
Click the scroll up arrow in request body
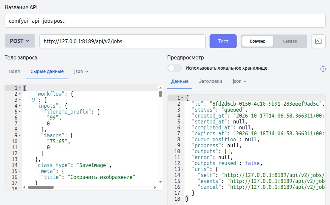tap(161, 87)
